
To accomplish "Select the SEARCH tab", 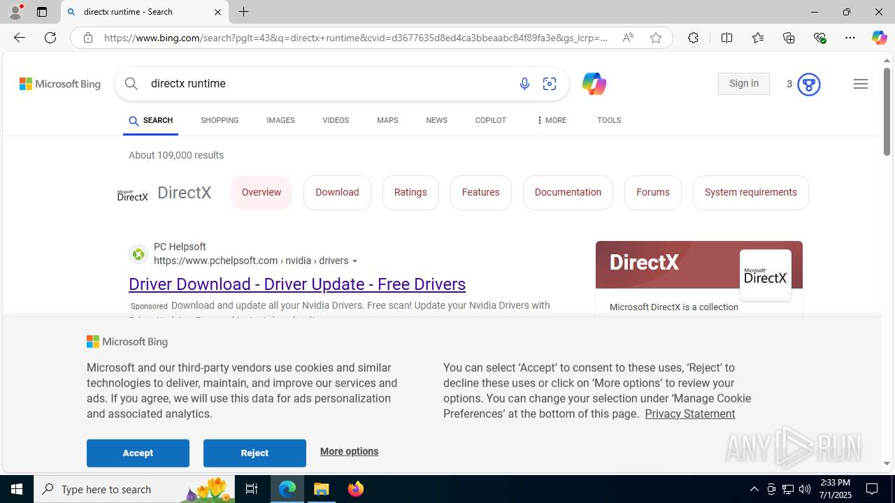I will pos(150,120).
